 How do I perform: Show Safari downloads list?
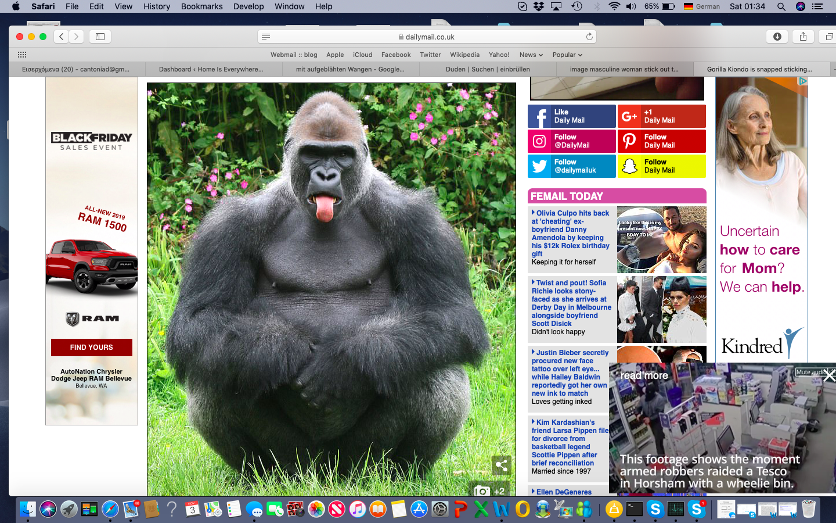tap(777, 37)
